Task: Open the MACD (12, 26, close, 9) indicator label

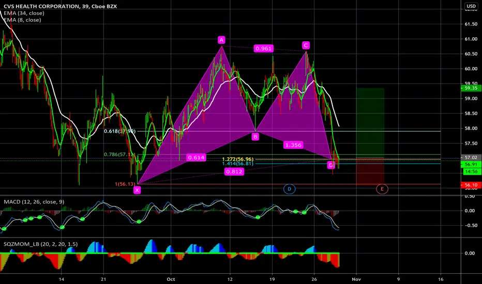Action: click(34, 202)
